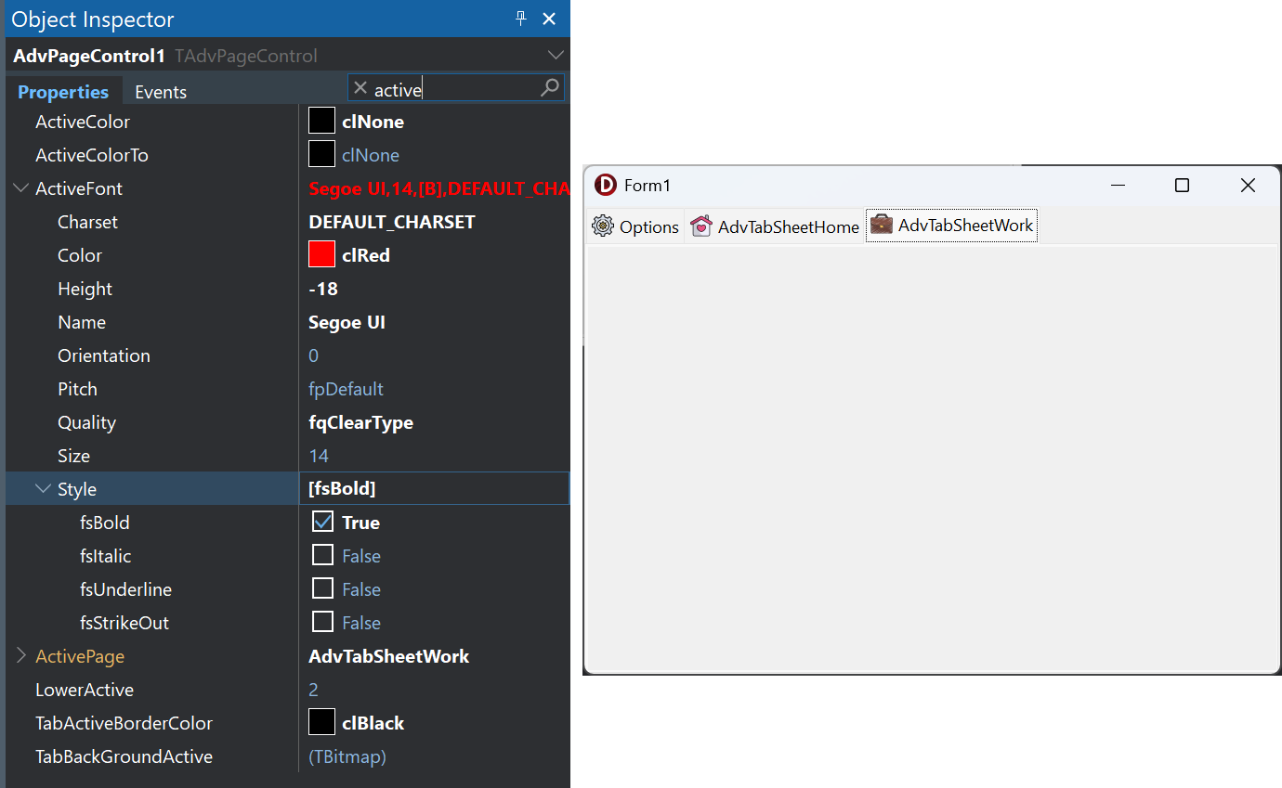
Task: Click the Form1 Delphi app icon
Action: pyautogui.click(x=605, y=185)
